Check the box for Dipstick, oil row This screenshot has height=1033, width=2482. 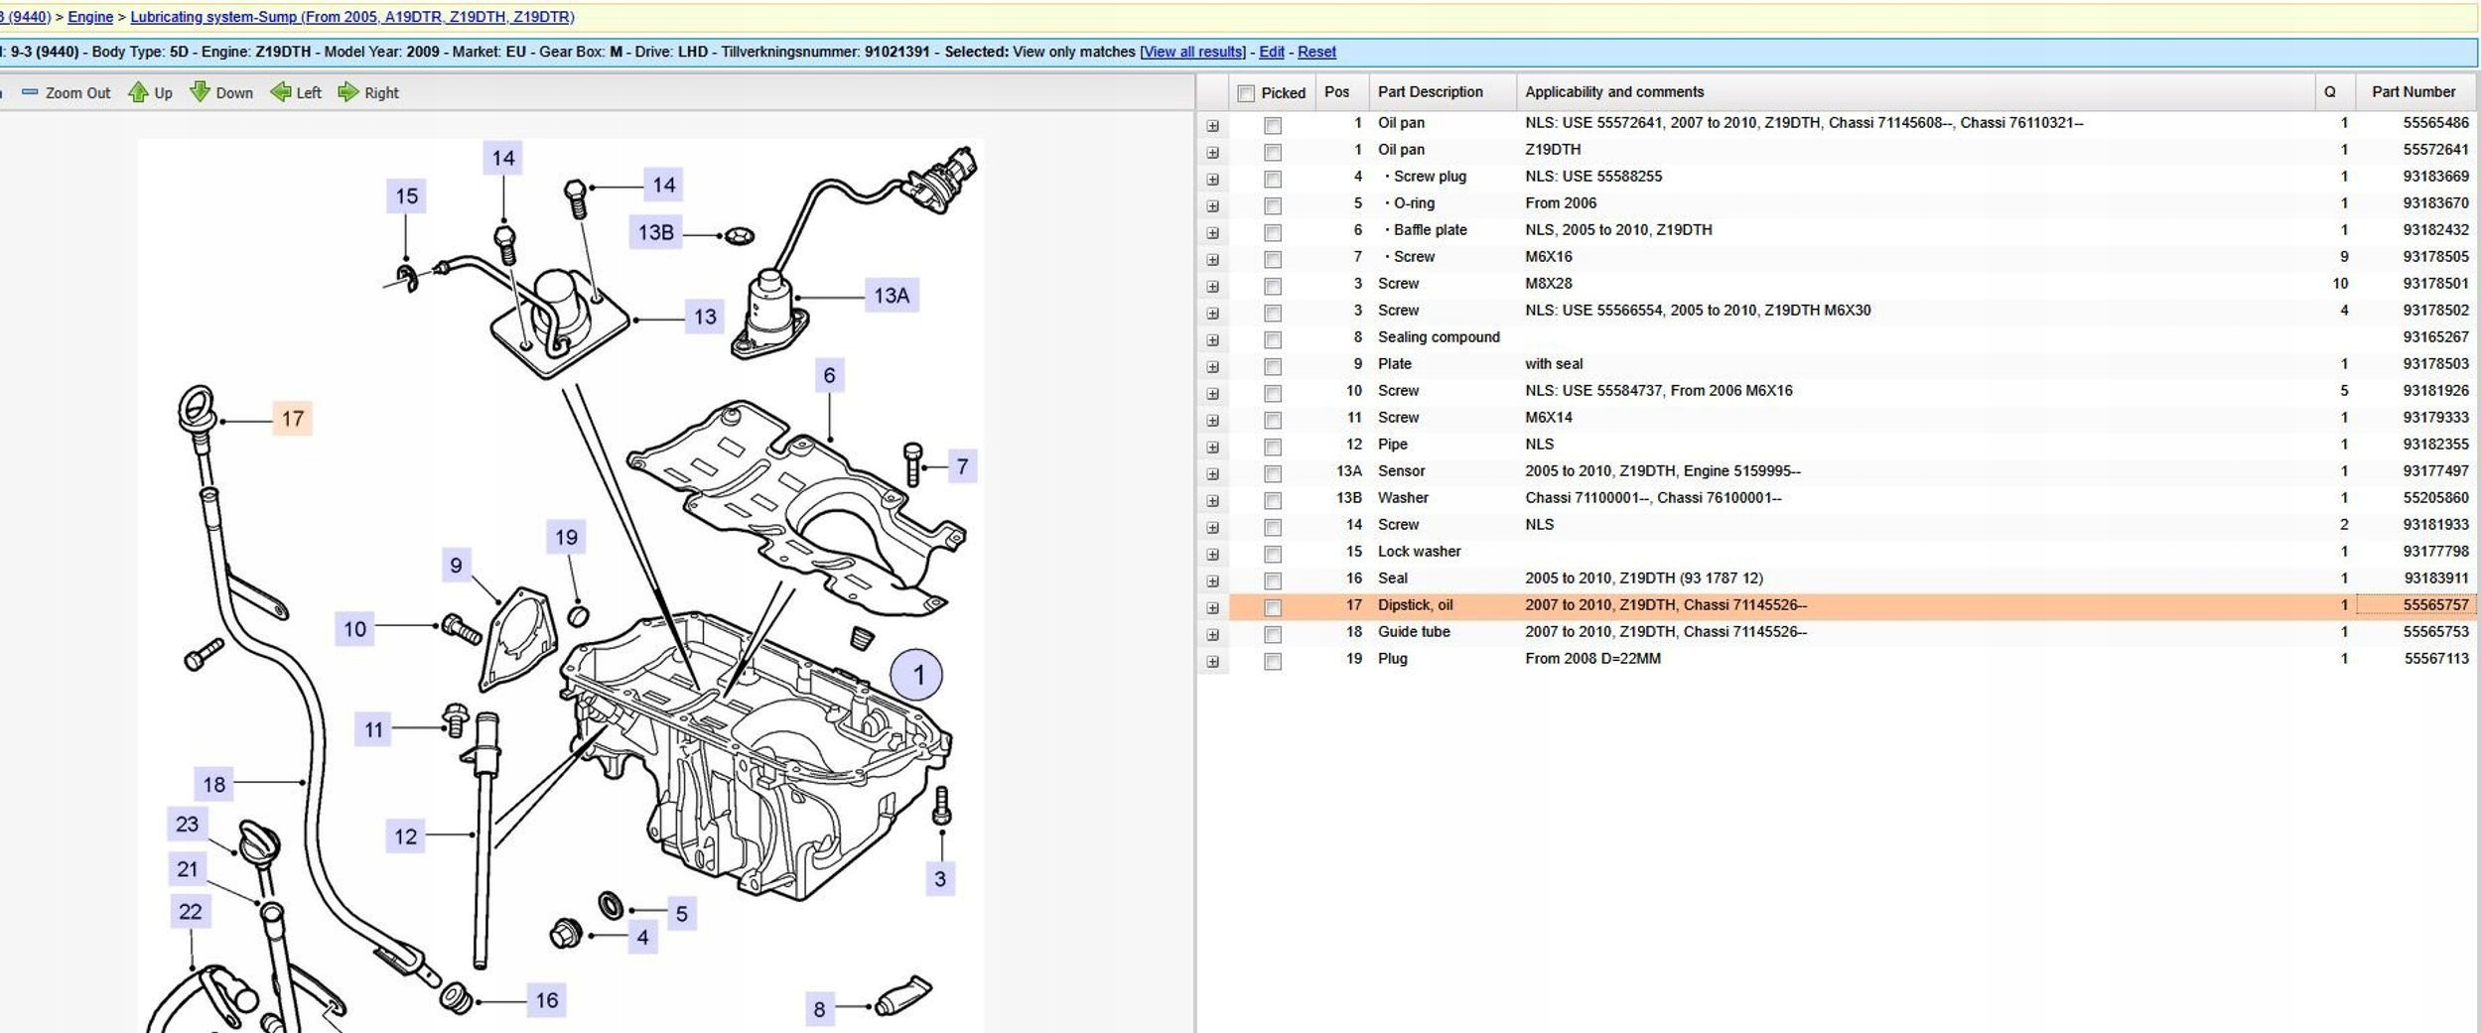pyautogui.click(x=1272, y=607)
